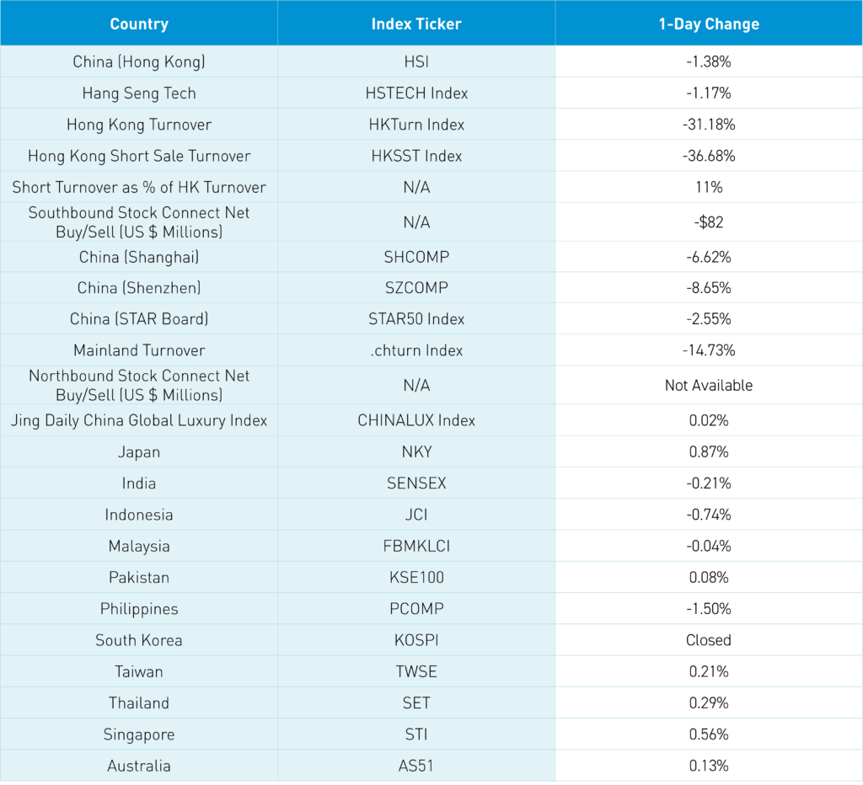
Task: Select the China (Hong Kong) row label
Action: tap(139, 61)
